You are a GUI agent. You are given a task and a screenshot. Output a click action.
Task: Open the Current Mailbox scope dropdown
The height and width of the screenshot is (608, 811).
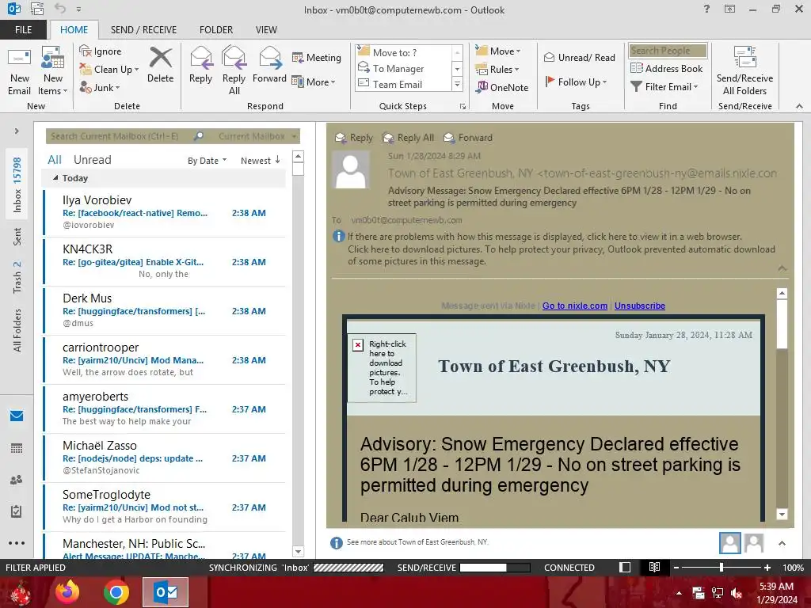tap(257, 136)
